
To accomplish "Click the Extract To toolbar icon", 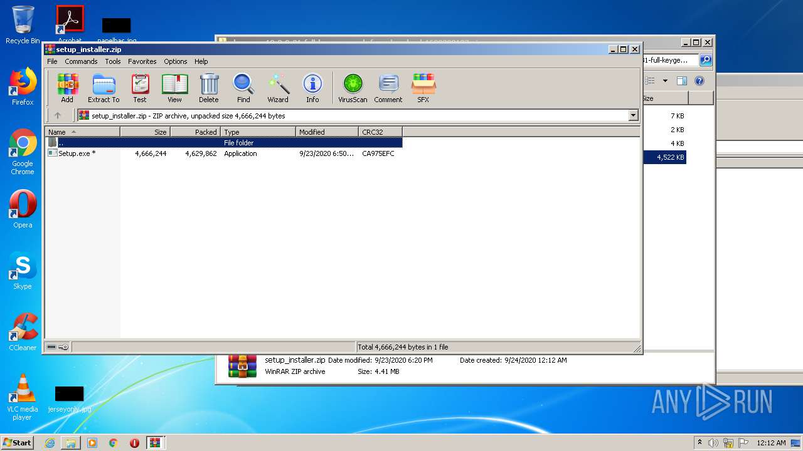I will pyautogui.click(x=104, y=88).
